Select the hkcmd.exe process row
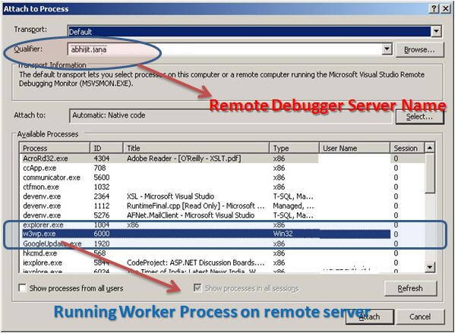Screen dimensions: 461x333 (222, 253)
